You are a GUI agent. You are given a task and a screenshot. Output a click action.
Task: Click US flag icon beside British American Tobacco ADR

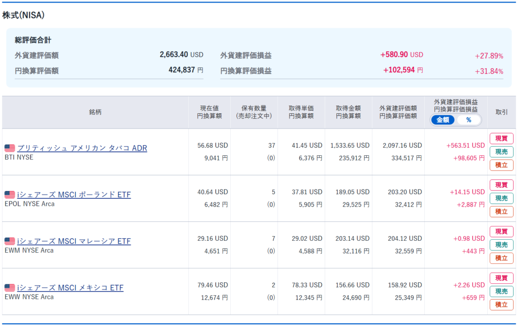(10, 148)
